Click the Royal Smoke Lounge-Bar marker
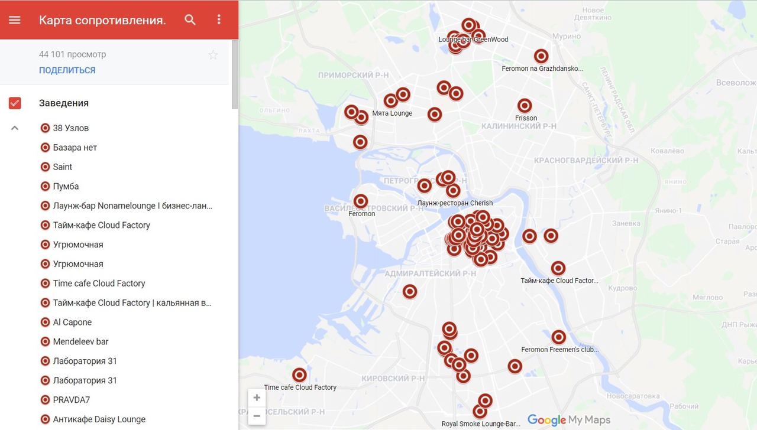 (480, 412)
